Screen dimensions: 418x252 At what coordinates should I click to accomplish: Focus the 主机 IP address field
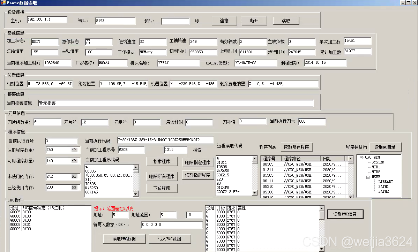pyautogui.click(x=47, y=20)
